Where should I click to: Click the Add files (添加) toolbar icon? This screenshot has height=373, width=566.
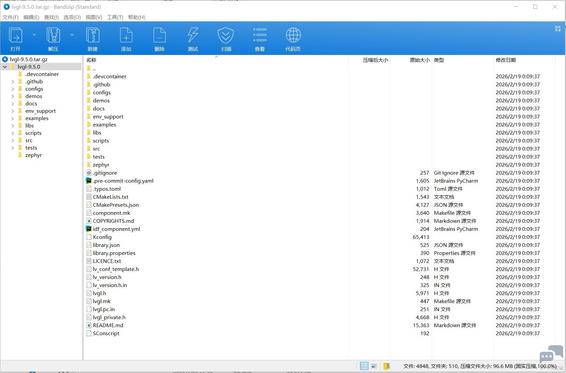(x=126, y=35)
